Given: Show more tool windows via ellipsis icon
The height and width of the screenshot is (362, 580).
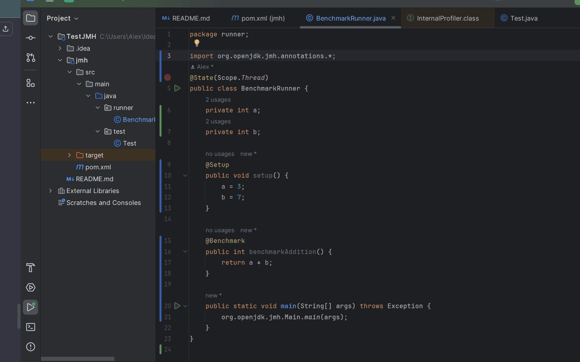Looking at the screenshot, I should [x=30, y=102].
